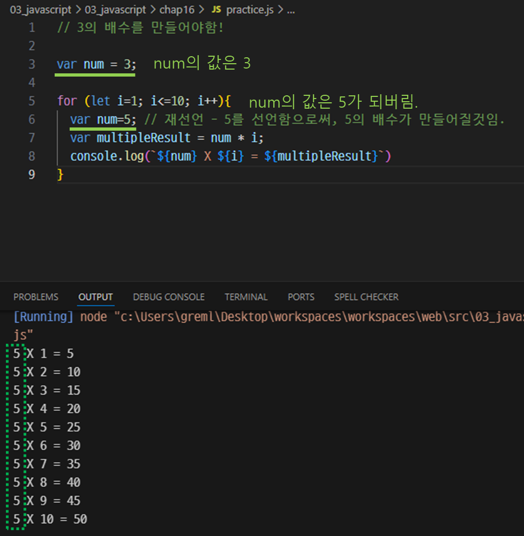Image resolution: width=524 pixels, height=536 pixels.
Task: Click output line '5 X 7 = 35'
Action: coord(47,464)
